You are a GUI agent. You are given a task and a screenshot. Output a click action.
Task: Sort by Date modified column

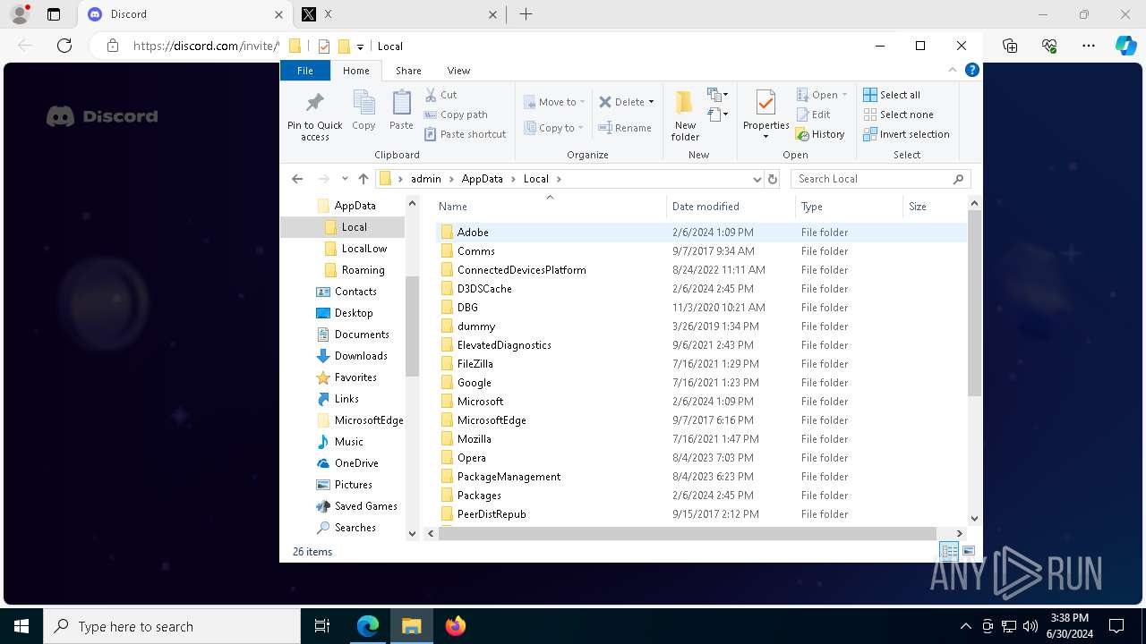(x=731, y=207)
